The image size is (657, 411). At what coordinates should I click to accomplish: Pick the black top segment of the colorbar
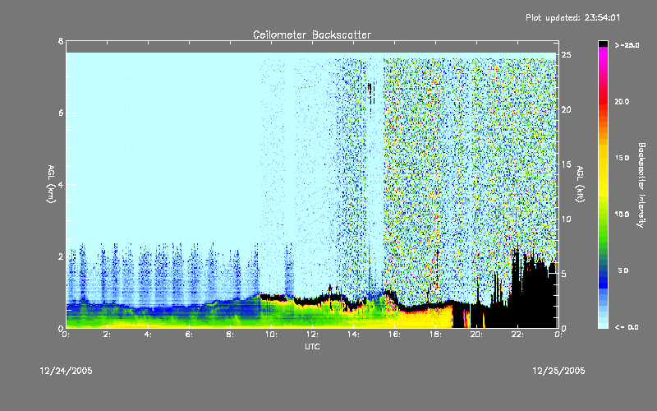click(x=603, y=44)
